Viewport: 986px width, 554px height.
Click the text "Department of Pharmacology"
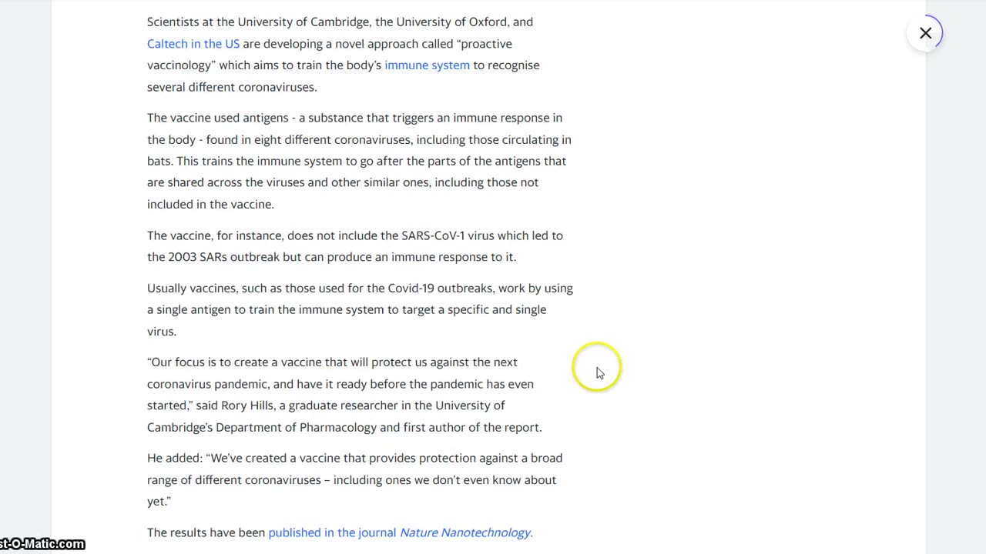296,427
